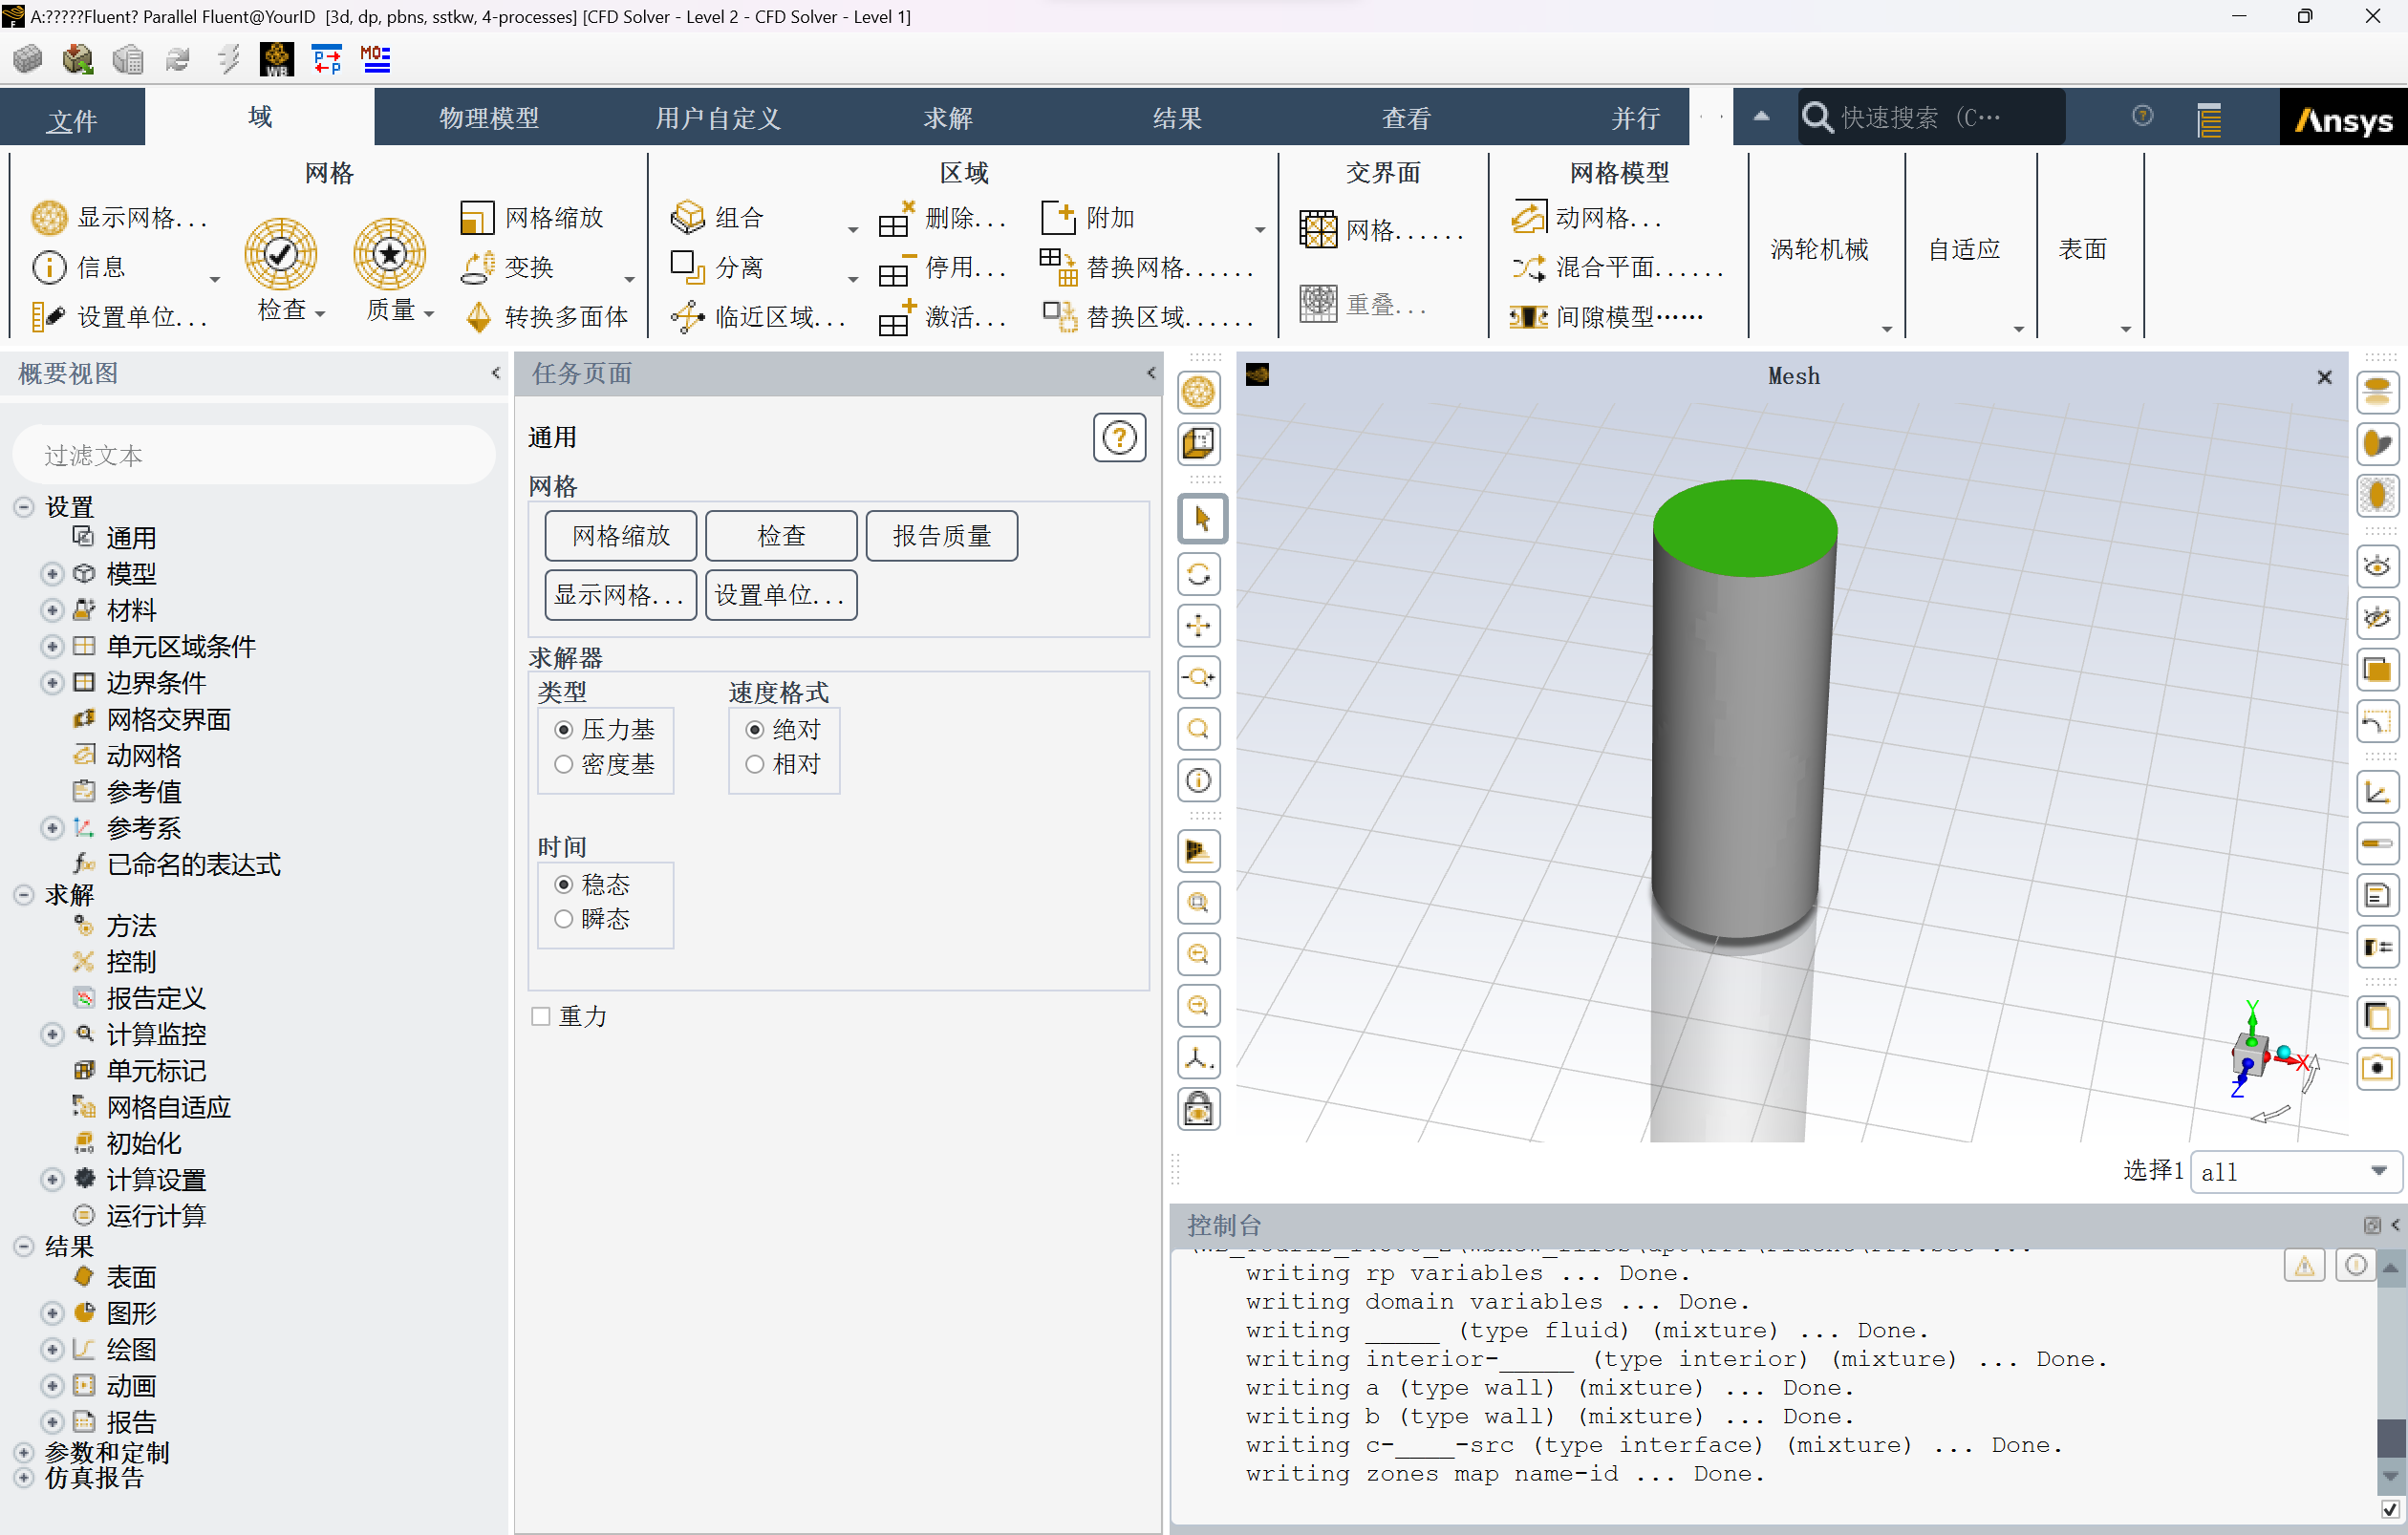
Task: Open mesh 信息 in the ribbon
Action: [80, 266]
